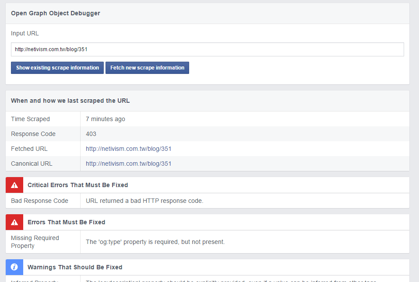
Task: Select the Critical Errors That Must Be Fixed header
Action: click(x=77, y=185)
